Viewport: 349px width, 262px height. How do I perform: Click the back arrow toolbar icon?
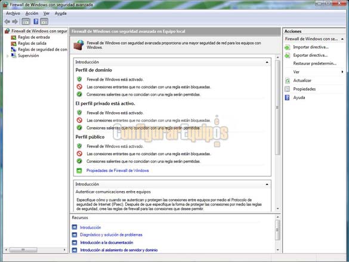[7, 21]
